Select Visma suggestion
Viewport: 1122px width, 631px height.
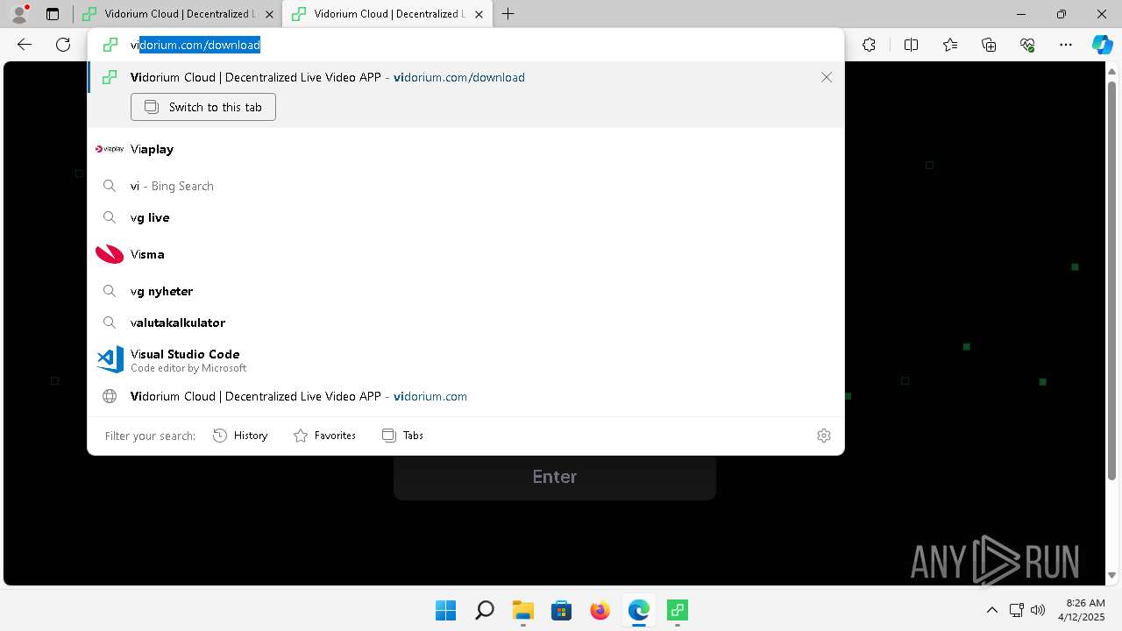point(465,254)
